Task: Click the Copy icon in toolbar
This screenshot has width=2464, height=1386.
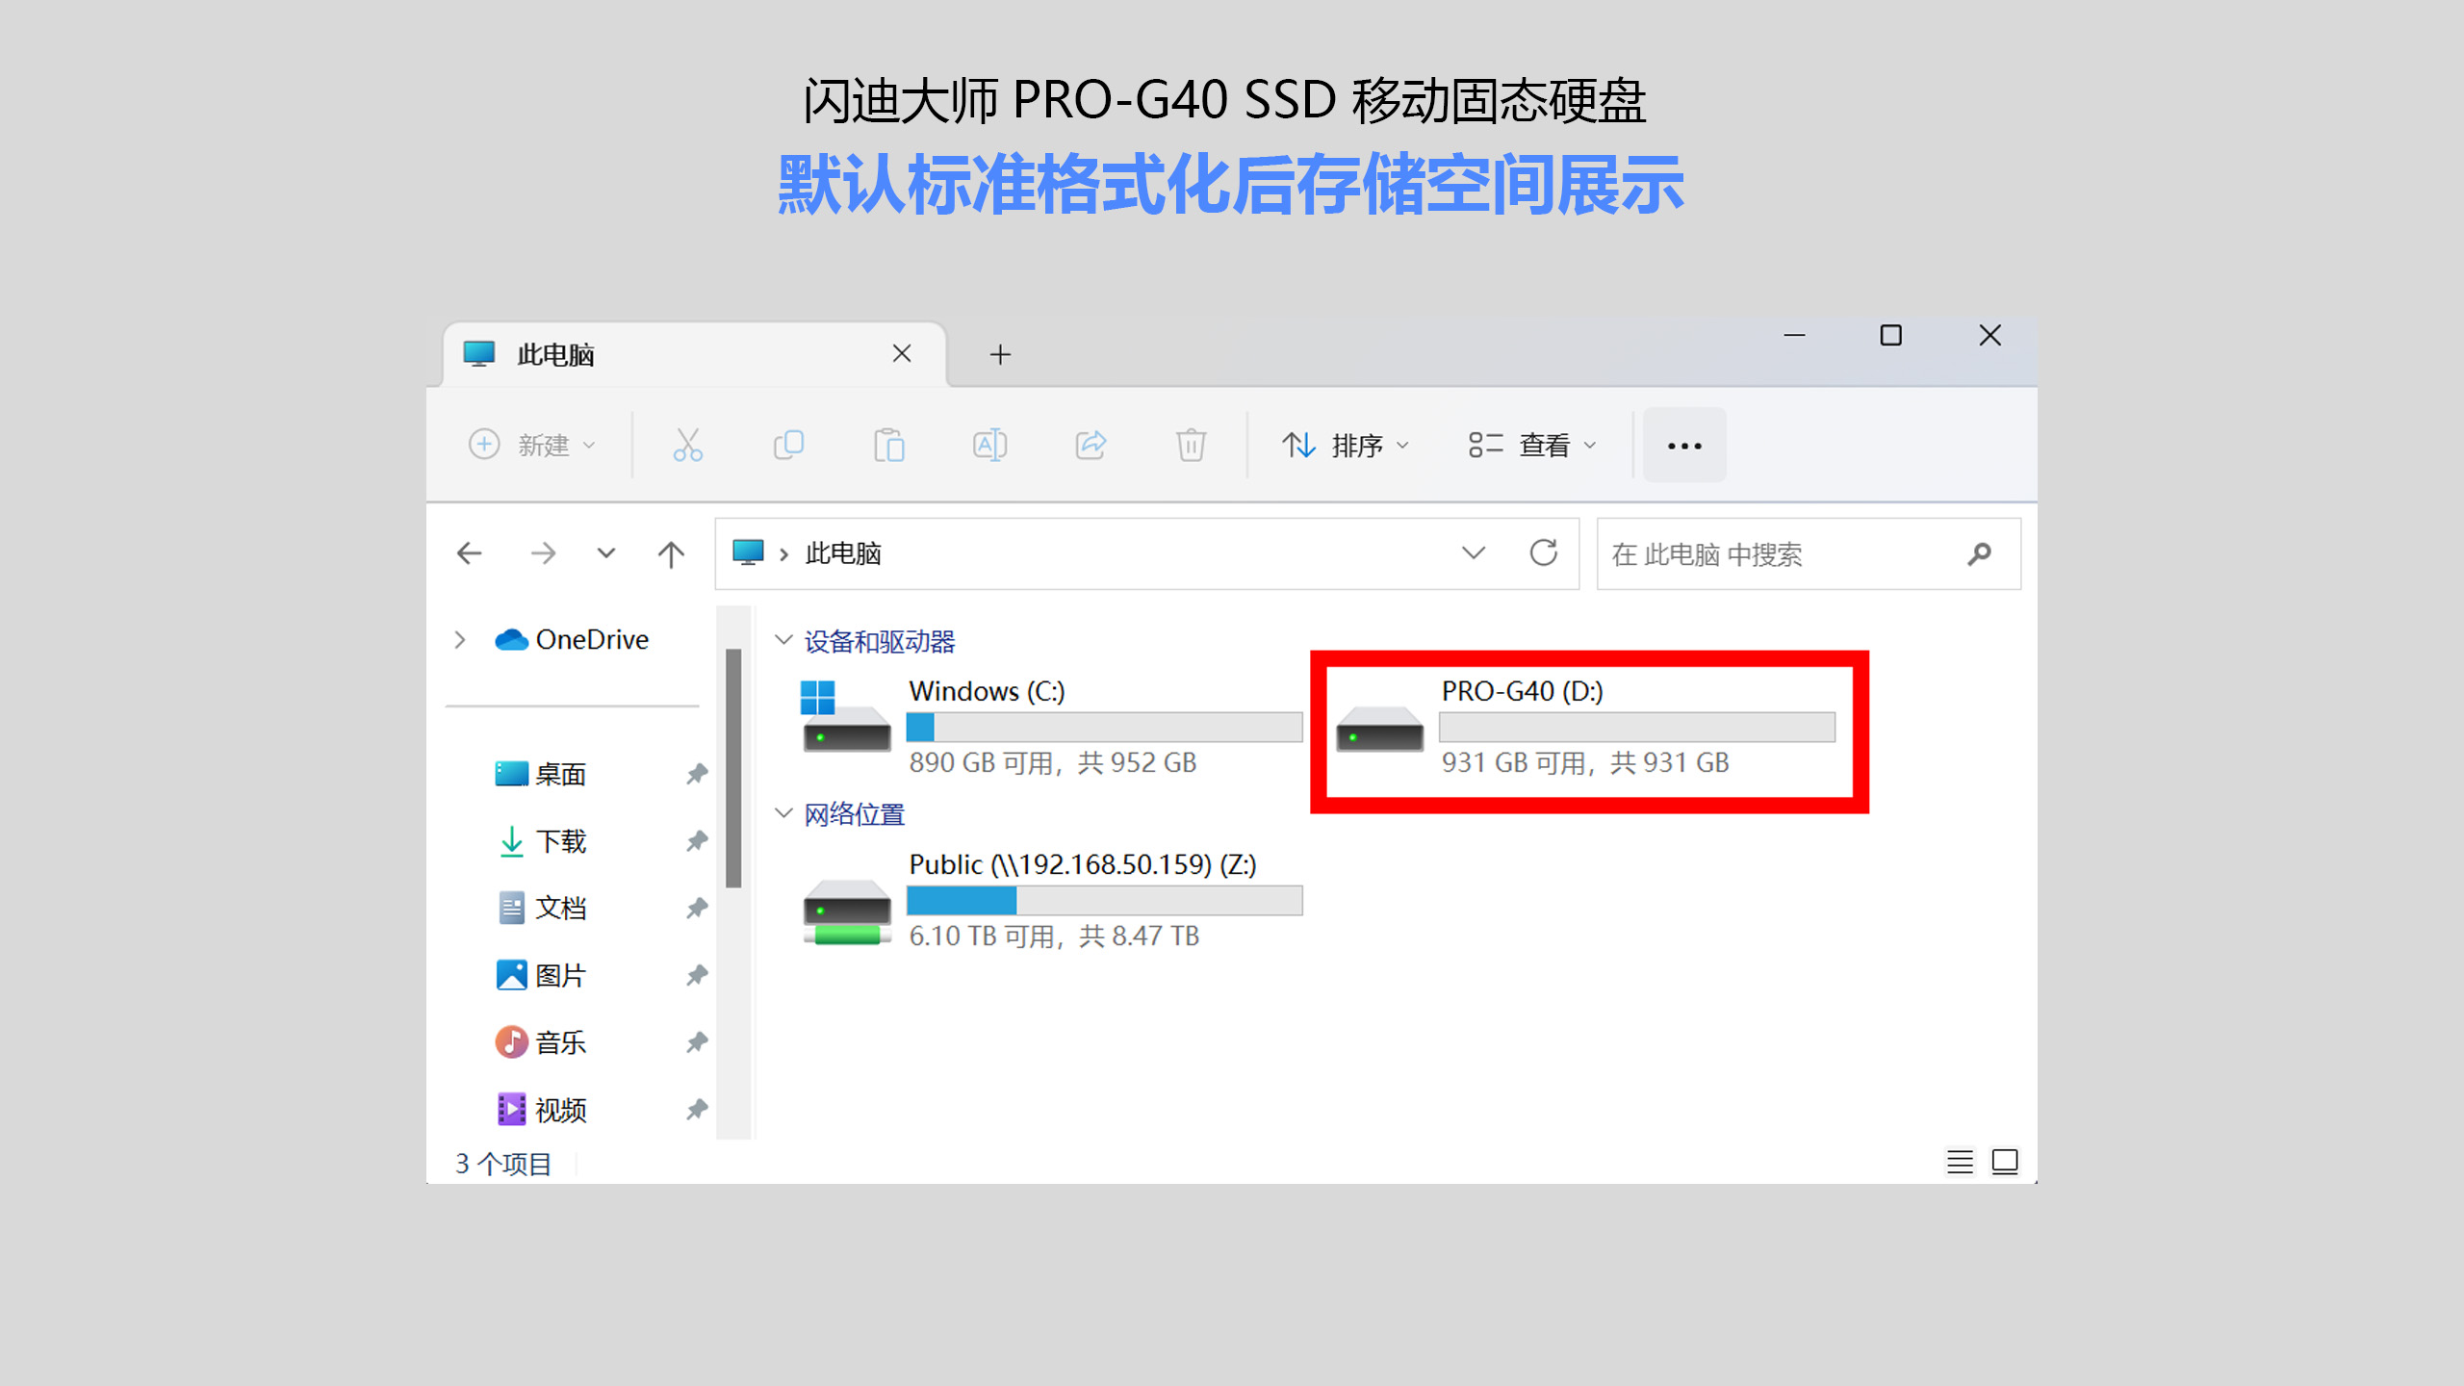Action: pyautogui.click(x=788, y=445)
